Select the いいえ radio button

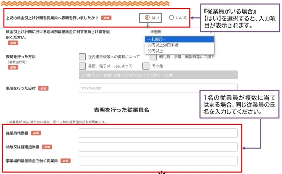coord(172,18)
